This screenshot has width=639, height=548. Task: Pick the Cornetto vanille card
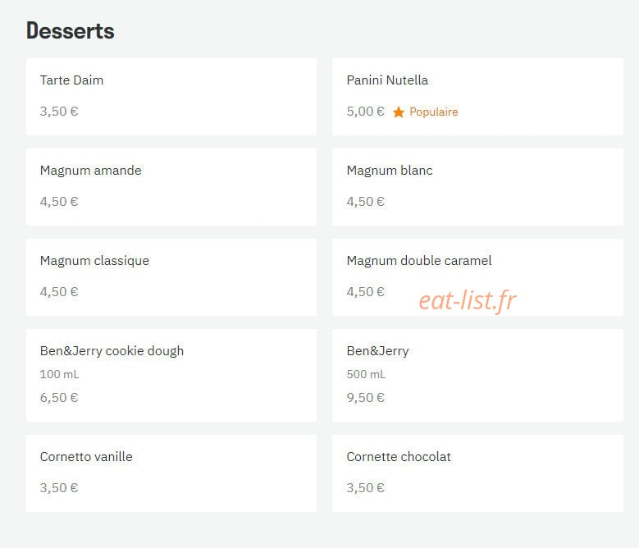tap(171, 473)
